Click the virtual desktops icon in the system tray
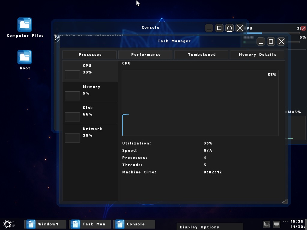Image resolution: width=307 pixels, height=230 pixels. [266, 224]
